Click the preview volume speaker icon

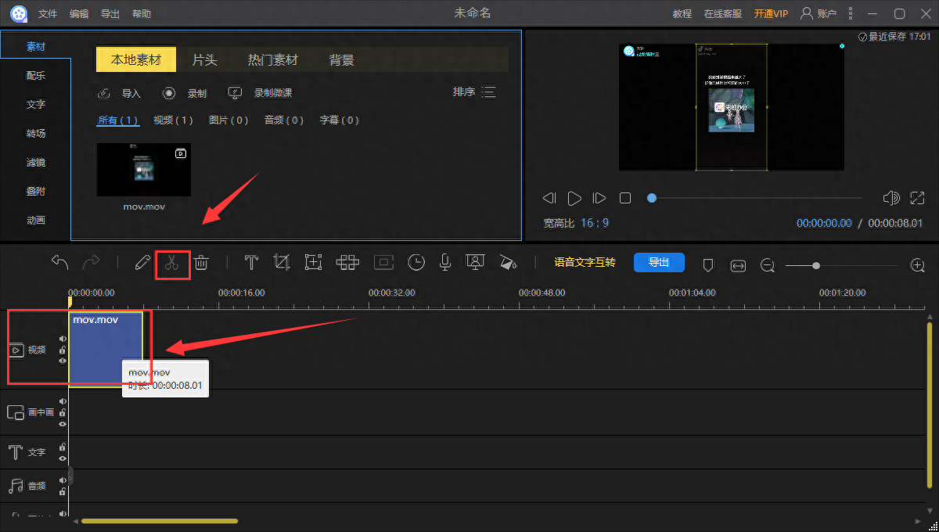(x=890, y=198)
